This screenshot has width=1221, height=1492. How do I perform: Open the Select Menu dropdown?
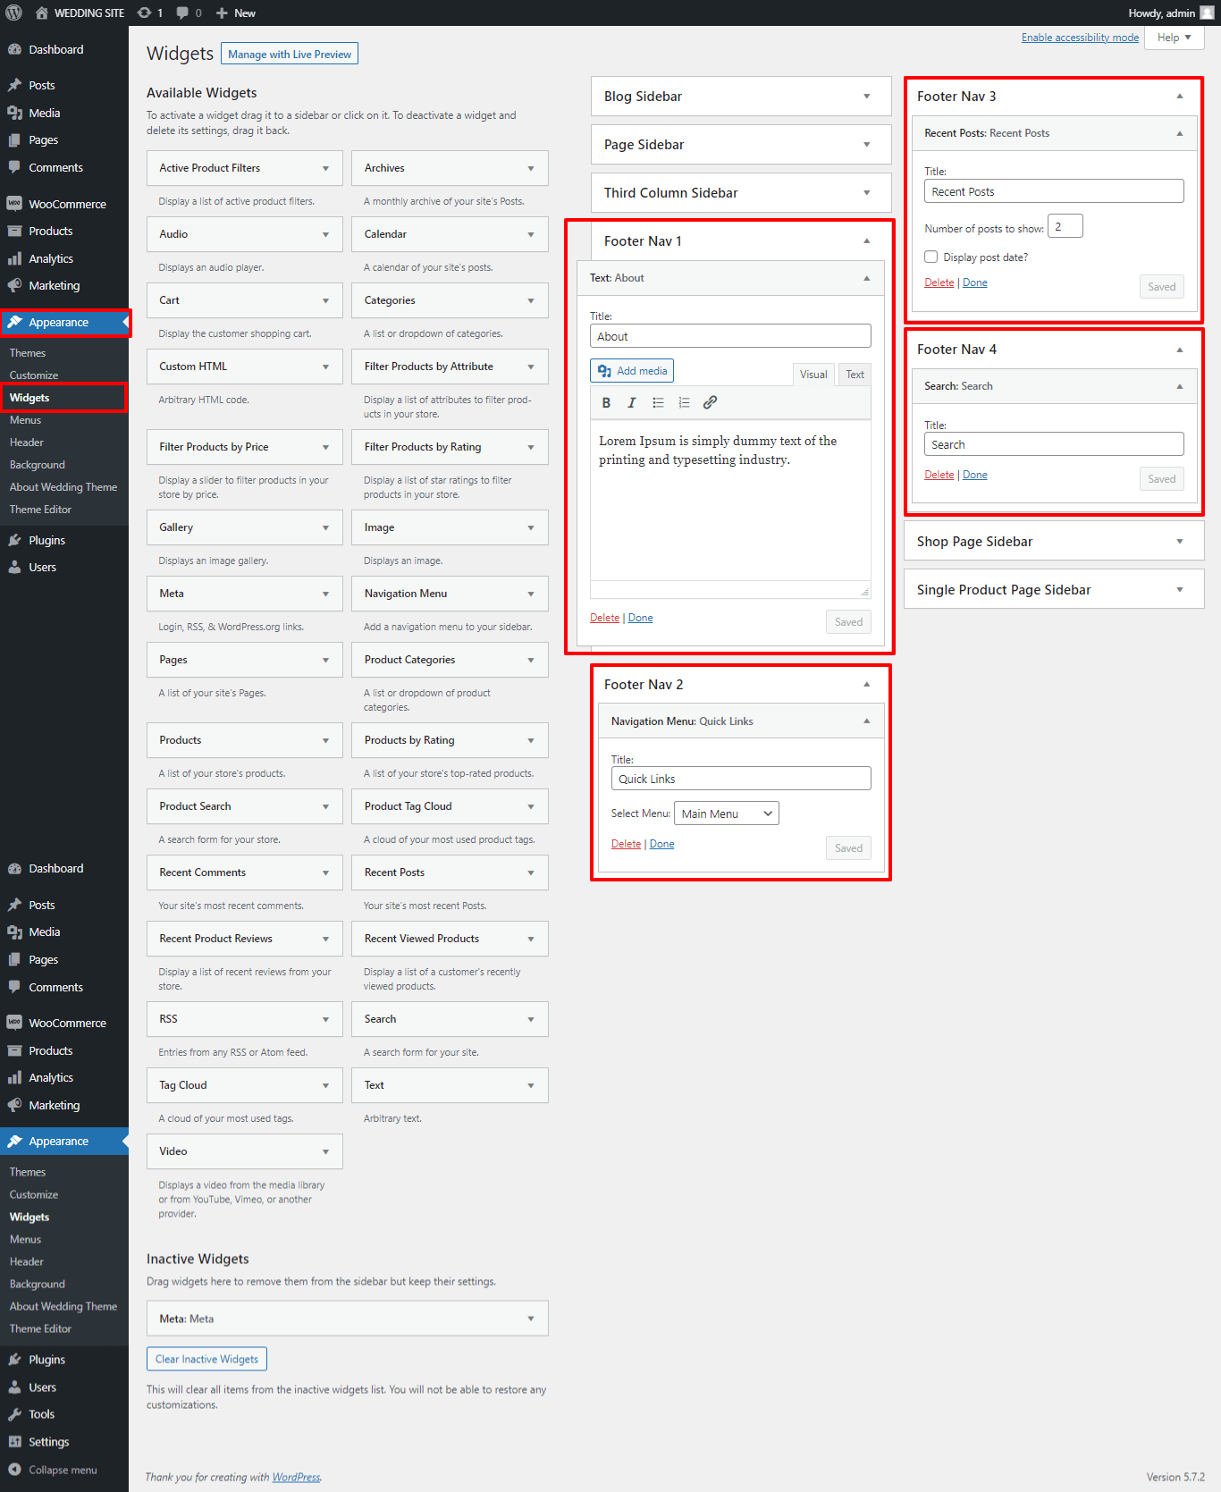click(726, 813)
